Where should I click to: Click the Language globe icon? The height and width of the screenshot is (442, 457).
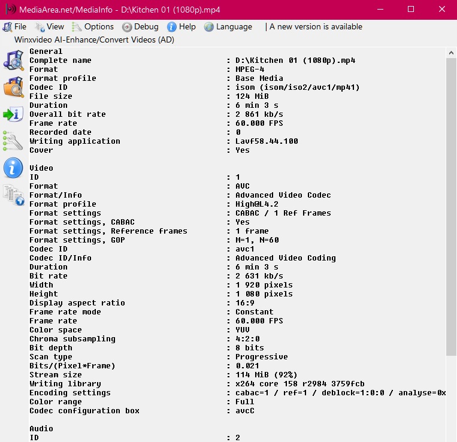pyautogui.click(x=209, y=27)
